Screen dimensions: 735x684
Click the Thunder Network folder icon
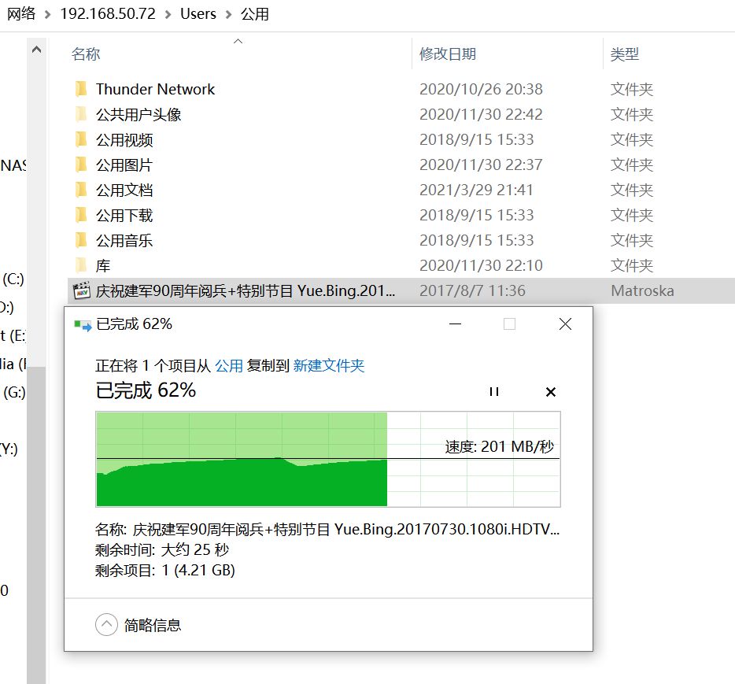[x=81, y=89]
